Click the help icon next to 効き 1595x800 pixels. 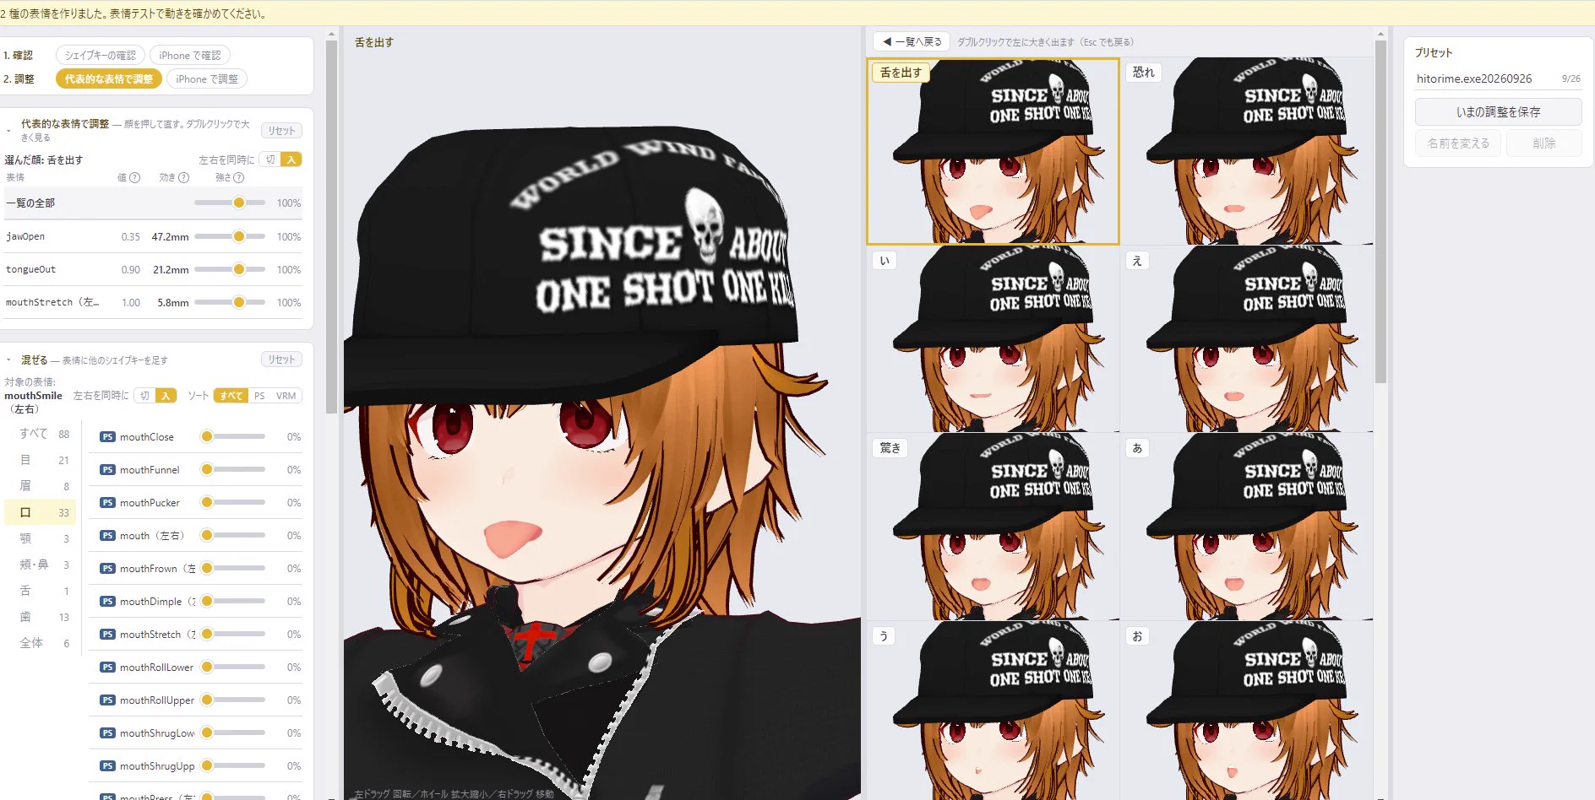(x=184, y=178)
